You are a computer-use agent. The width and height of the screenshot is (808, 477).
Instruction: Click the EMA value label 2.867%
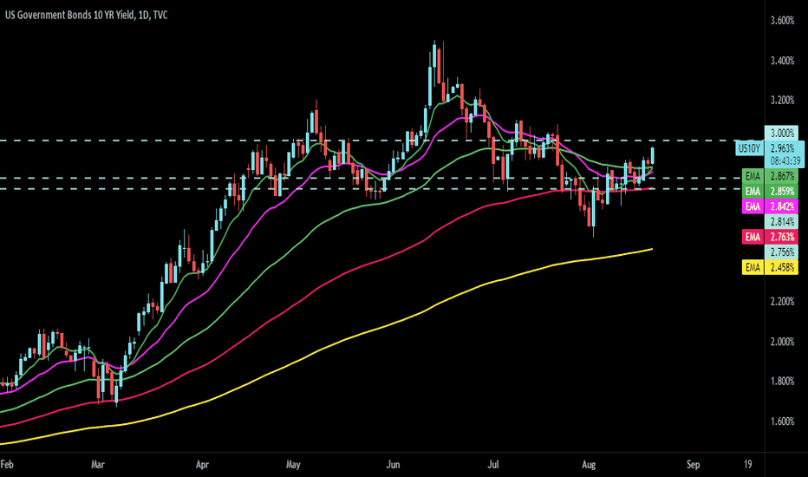click(782, 176)
